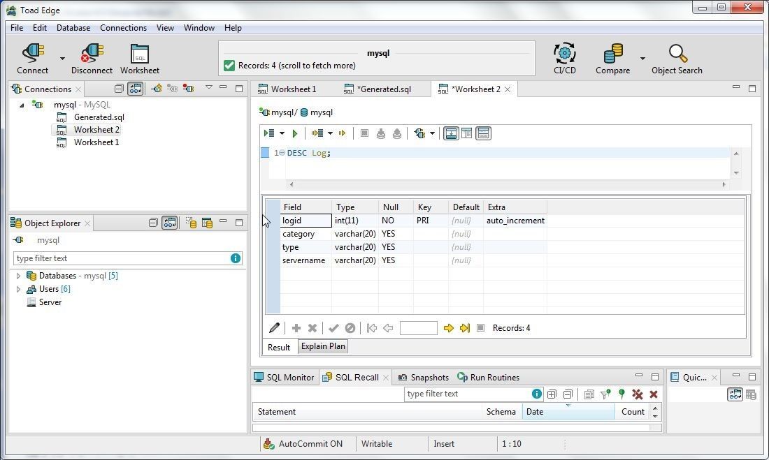Select the servername field cell
769x460 pixels.
tap(306, 260)
